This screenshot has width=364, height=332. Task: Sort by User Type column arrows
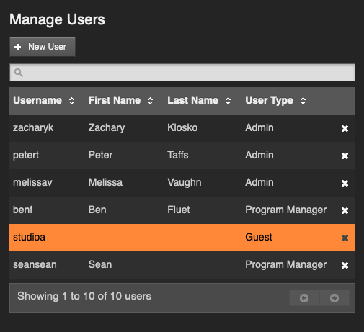click(303, 101)
